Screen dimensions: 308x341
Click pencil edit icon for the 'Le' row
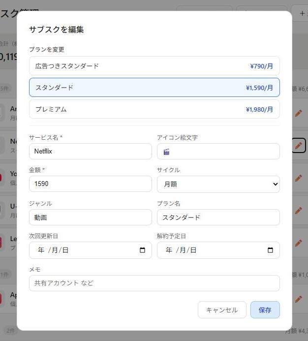(x=298, y=243)
